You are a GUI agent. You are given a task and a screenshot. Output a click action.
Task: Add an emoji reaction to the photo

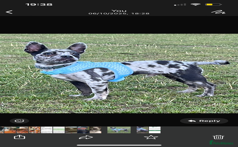coord(19,121)
